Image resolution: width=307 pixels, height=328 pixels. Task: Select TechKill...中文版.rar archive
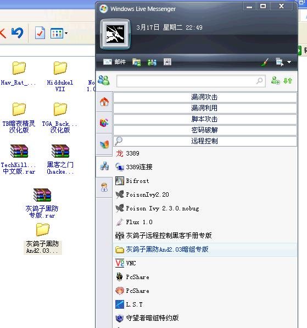[19, 159]
